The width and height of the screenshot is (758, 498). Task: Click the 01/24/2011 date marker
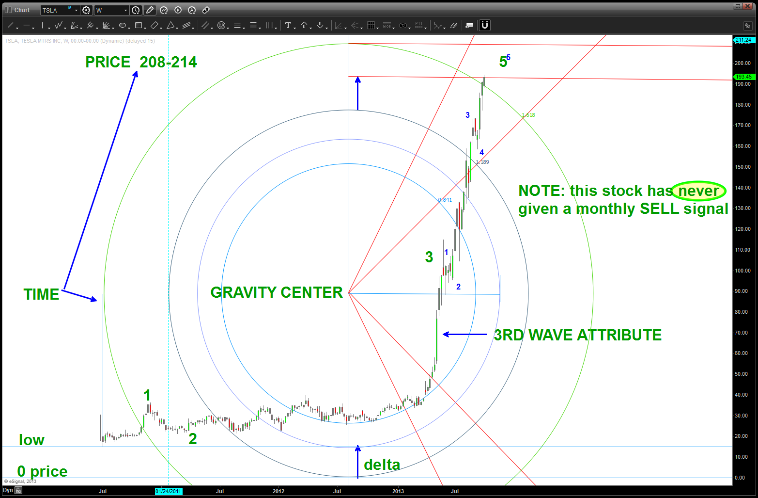pyautogui.click(x=169, y=491)
